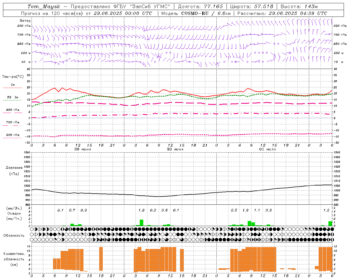The image size is (348, 278).
Task: Click the (мм/1ч.) unit label
Action: pyautogui.click(x=14, y=218)
